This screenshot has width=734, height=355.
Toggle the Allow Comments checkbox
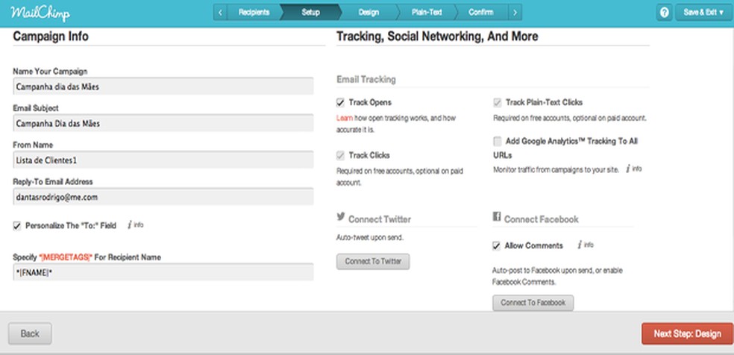click(x=497, y=245)
